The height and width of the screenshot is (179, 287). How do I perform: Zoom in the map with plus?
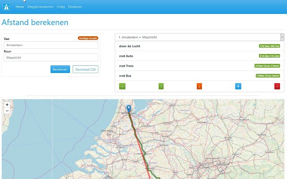7,105
